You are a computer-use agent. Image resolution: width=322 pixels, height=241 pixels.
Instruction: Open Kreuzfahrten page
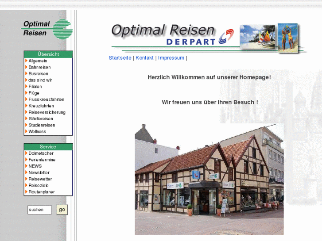41,106
